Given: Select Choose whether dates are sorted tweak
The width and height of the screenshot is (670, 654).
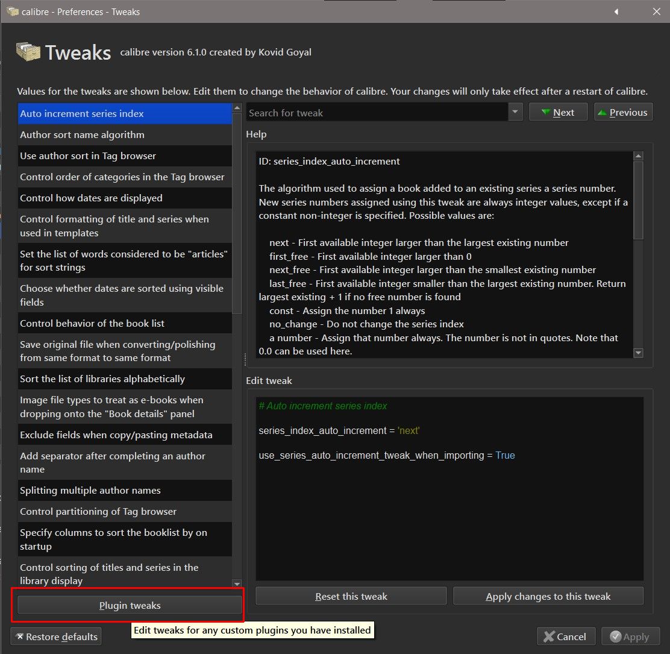Looking at the screenshot, I should point(124,295).
